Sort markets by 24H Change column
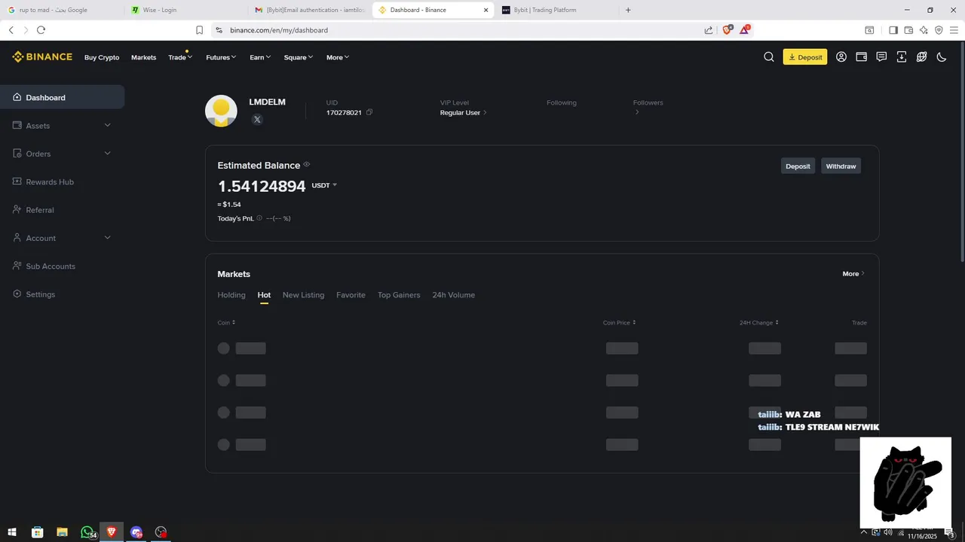The image size is (965, 542). click(x=759, y=323)
